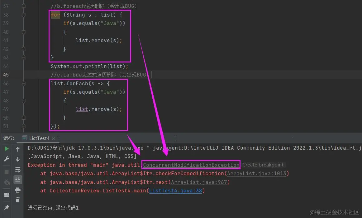Click underlined 'list' on line 49
This screenshot has width=362, height=218.
(82, 109)
